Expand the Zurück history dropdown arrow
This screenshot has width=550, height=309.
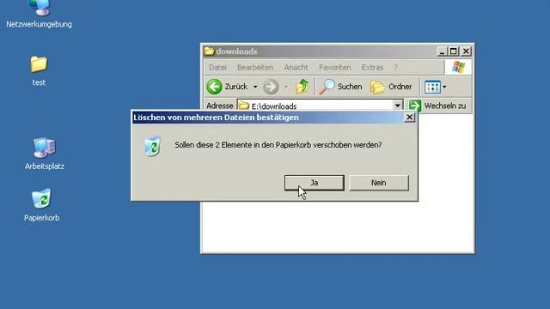[255, 87]
